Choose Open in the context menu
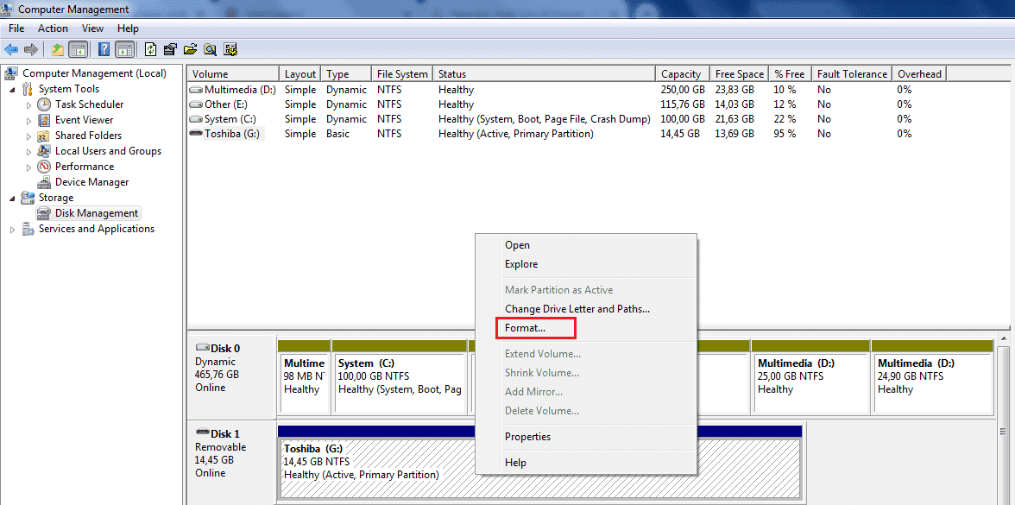 pos(586,245)
